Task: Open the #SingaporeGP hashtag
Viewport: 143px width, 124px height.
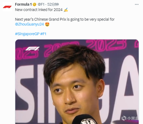Action: [27, 34]
